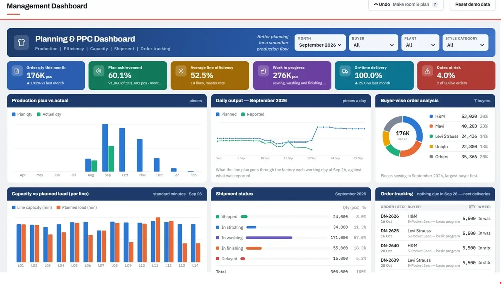Toggle the Plan qty legend item
Viewport: 502px width, 284px height.
(x=22, y=114)
